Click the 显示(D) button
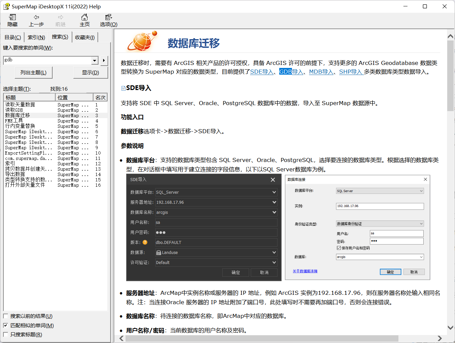Image resolution: width=455 pixels, height=343 pixels. [90, 72]
